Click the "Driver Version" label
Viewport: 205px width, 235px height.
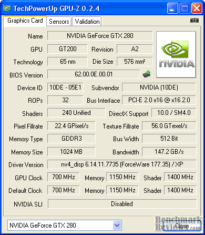coord(26,165)
